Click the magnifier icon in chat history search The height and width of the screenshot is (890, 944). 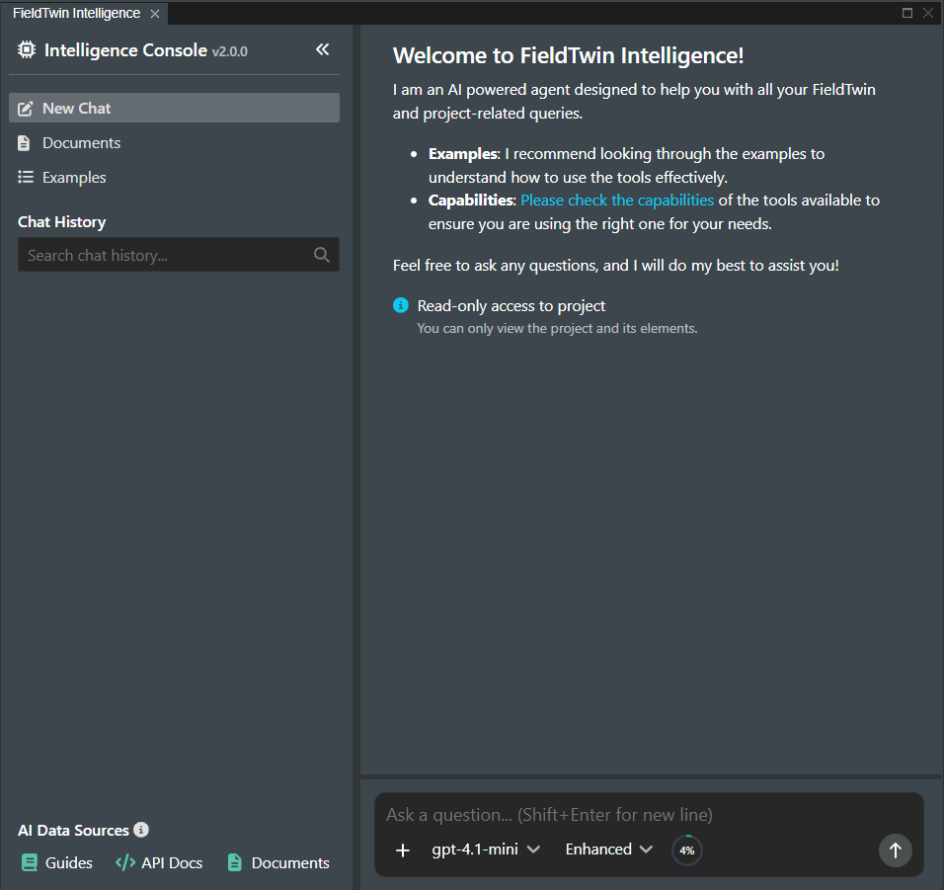322,255
